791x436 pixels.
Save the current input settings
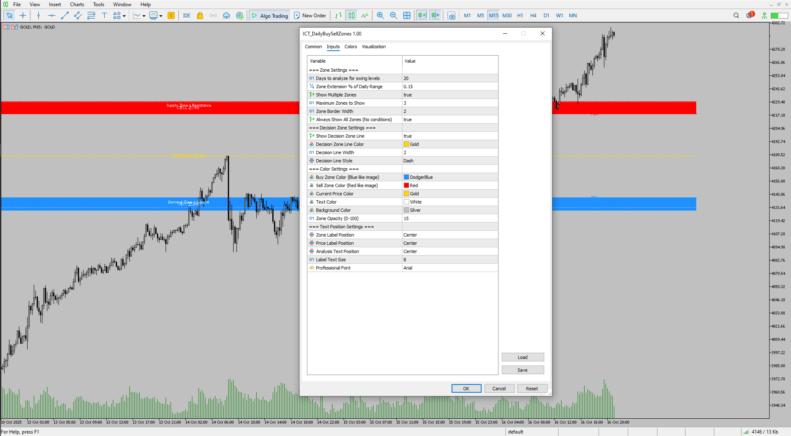click(523, 370)
